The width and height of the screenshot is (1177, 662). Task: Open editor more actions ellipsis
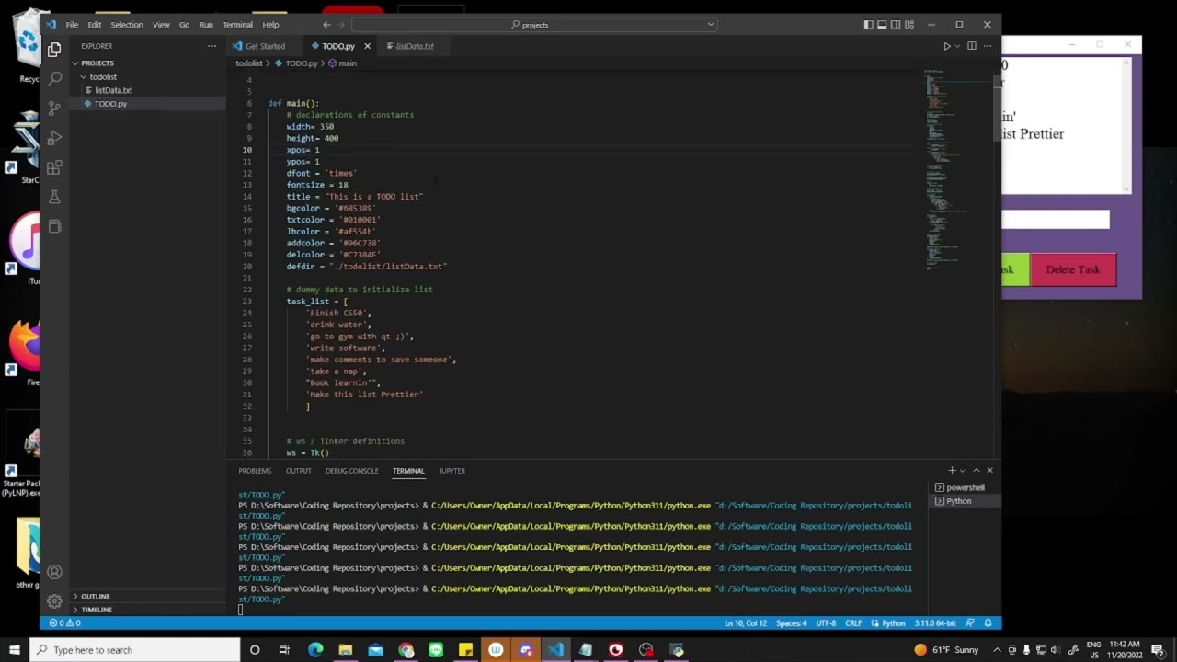coord(988,46)
